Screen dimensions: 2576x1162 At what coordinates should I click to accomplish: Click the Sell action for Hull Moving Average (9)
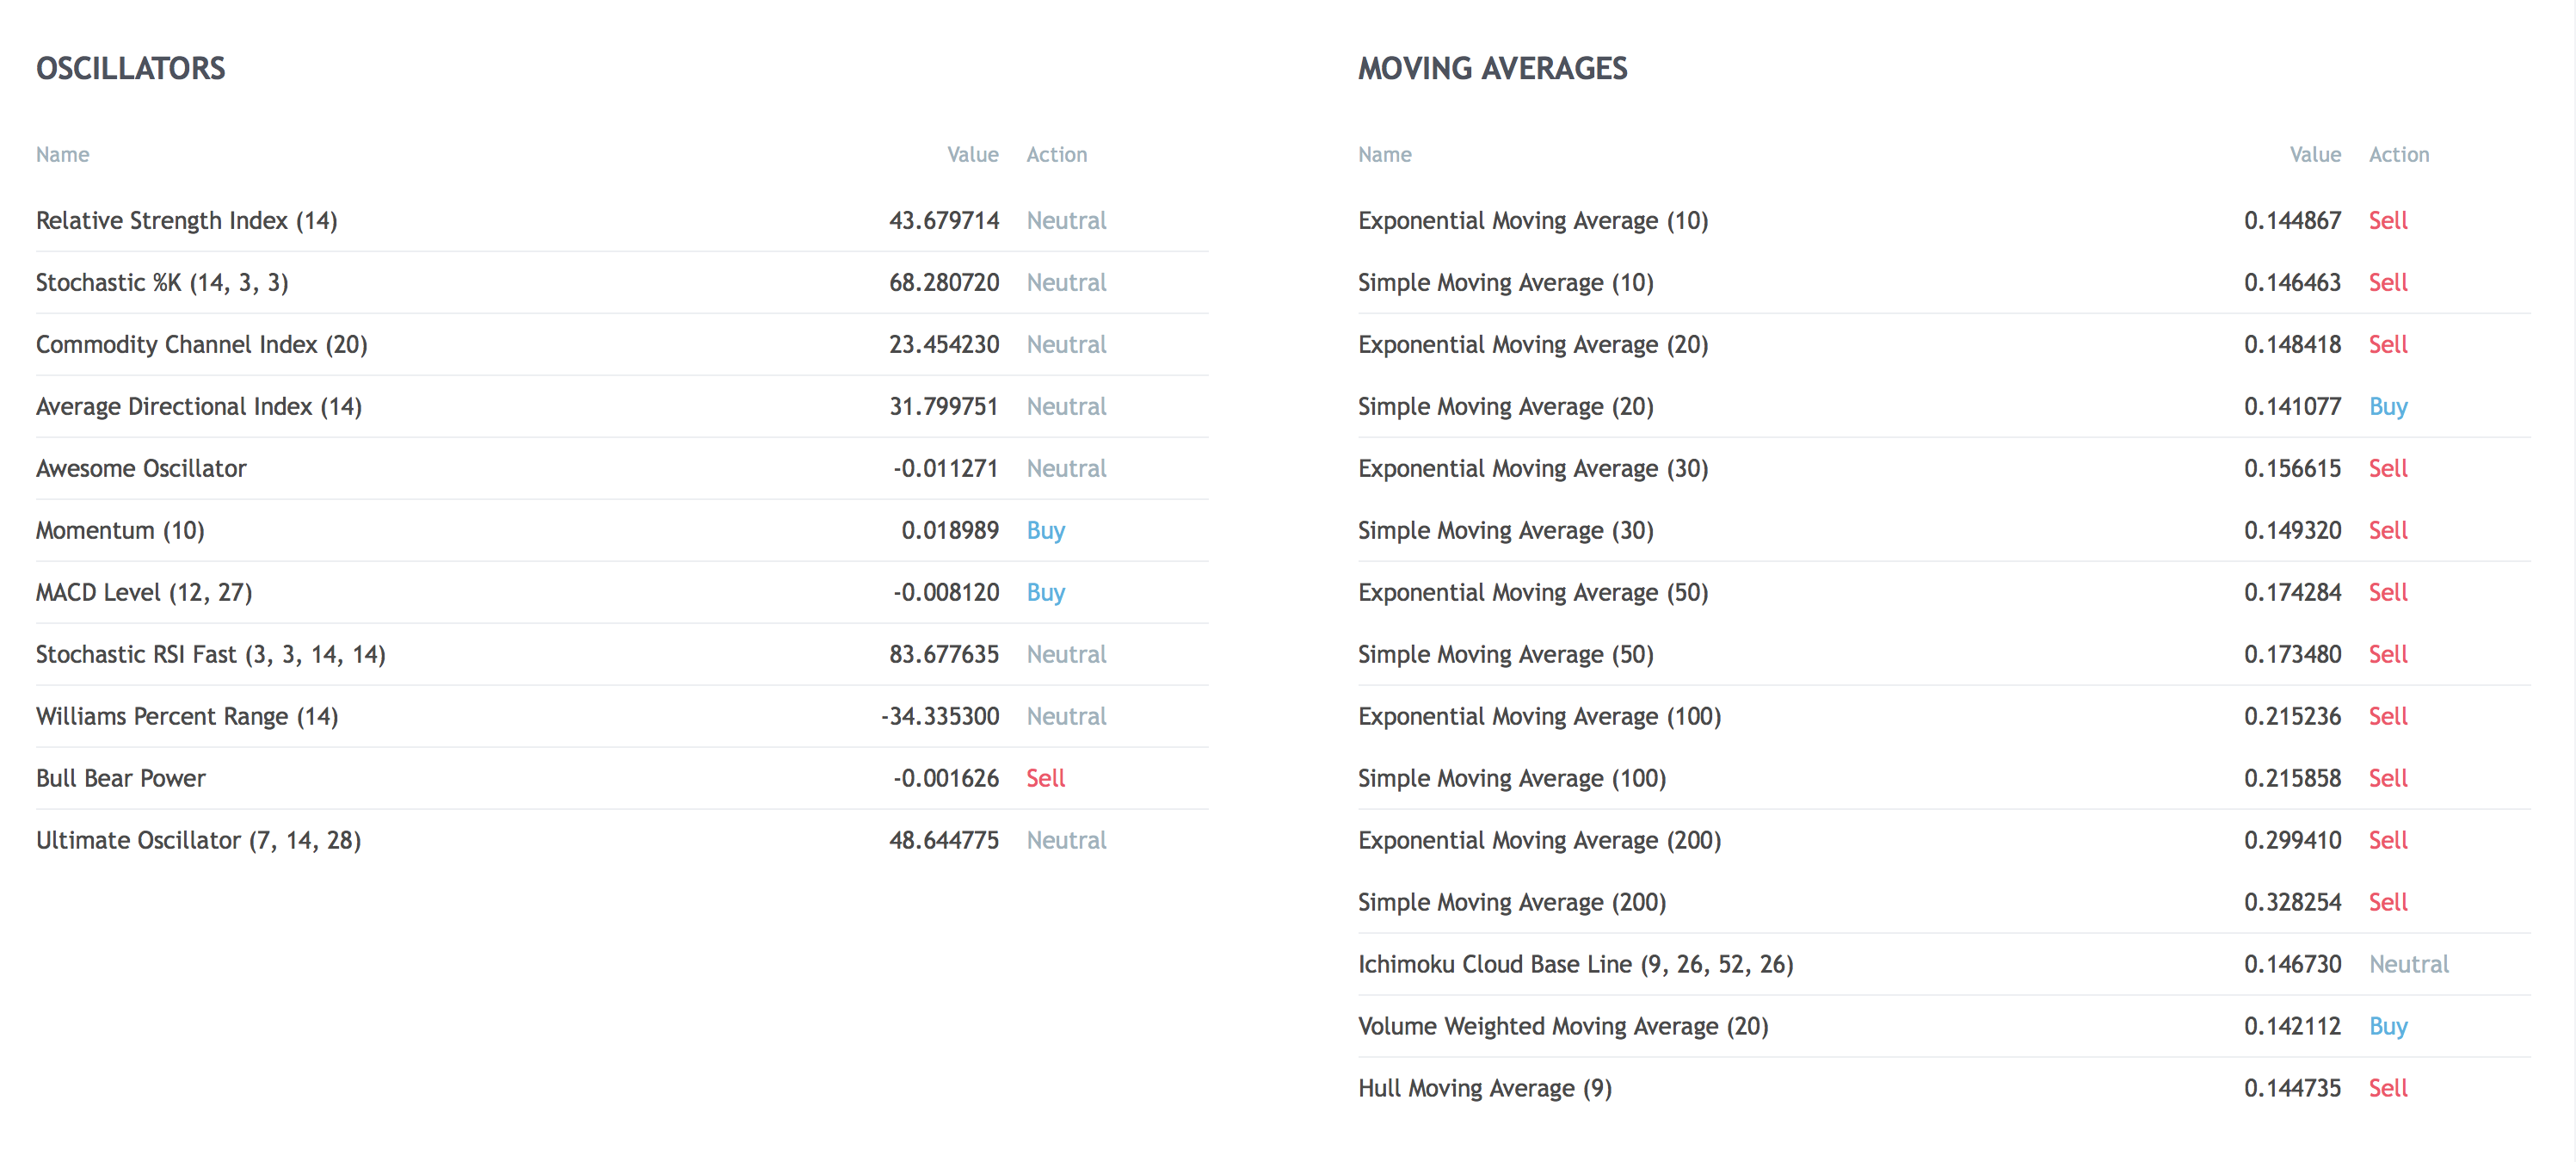[x=2389, y=1088]
